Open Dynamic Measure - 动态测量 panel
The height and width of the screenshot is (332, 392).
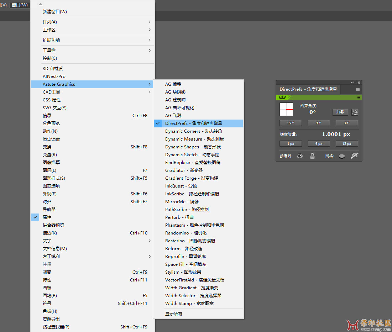tap(198, 139)
